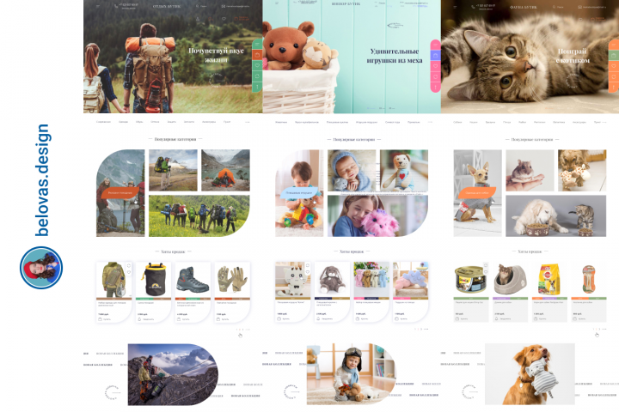Click circular button beside mountain climber image
This screenshot has width=619, height=412.
(112, 392)
